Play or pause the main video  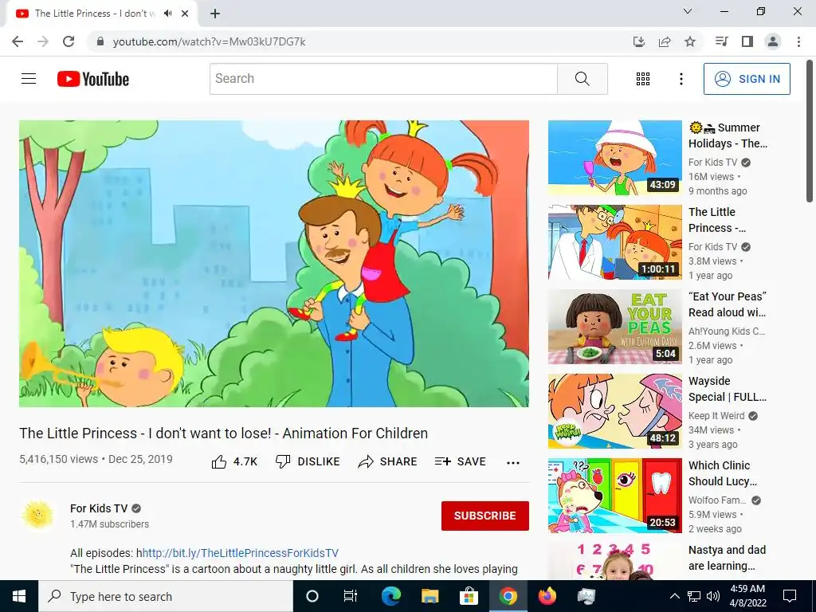(274, 263)
